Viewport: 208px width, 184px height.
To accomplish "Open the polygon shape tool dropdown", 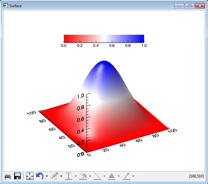I will (119, 176).
